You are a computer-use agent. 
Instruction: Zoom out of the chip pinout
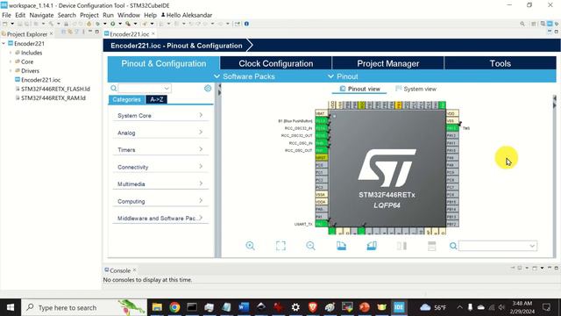(310, 246)
